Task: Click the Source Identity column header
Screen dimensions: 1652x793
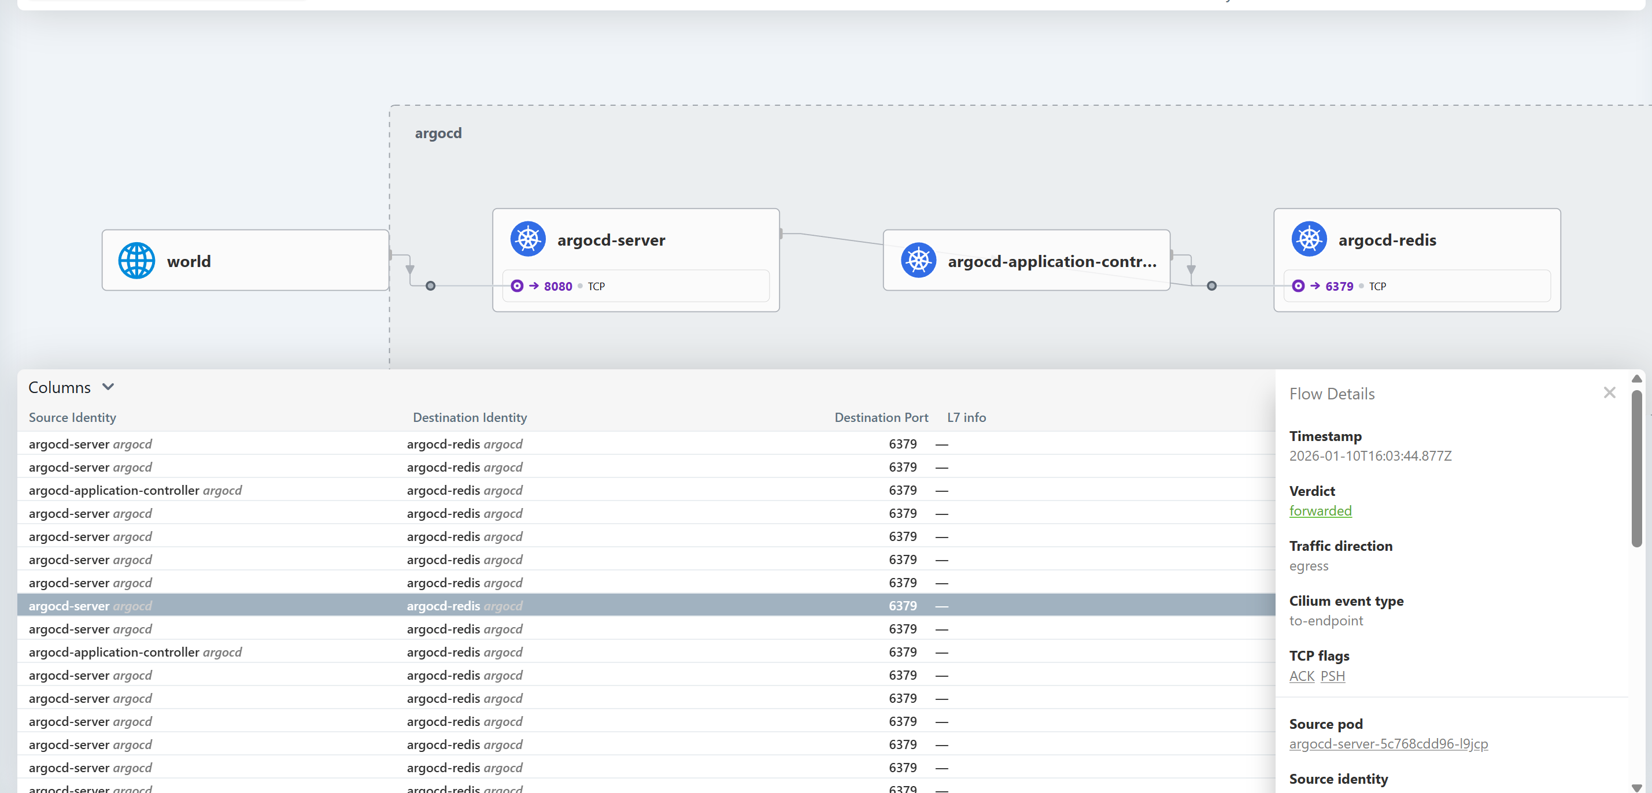Action: coord(72,417)
